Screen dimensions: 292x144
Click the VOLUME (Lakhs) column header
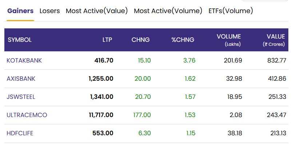tap(229, 40)
